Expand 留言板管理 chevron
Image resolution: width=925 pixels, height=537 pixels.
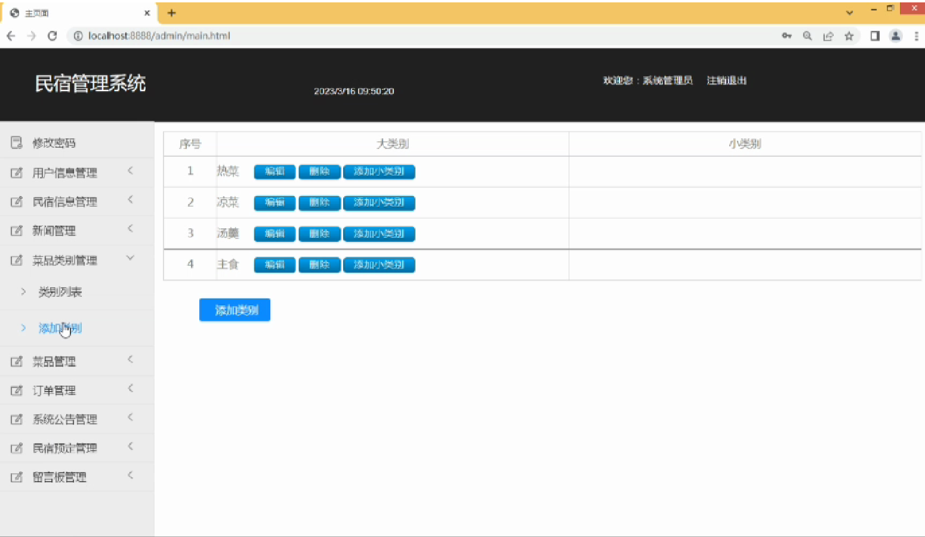[x=130, y=475]
